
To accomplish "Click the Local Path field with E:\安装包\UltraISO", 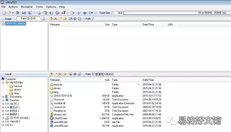I will click(x=161, y=74).
